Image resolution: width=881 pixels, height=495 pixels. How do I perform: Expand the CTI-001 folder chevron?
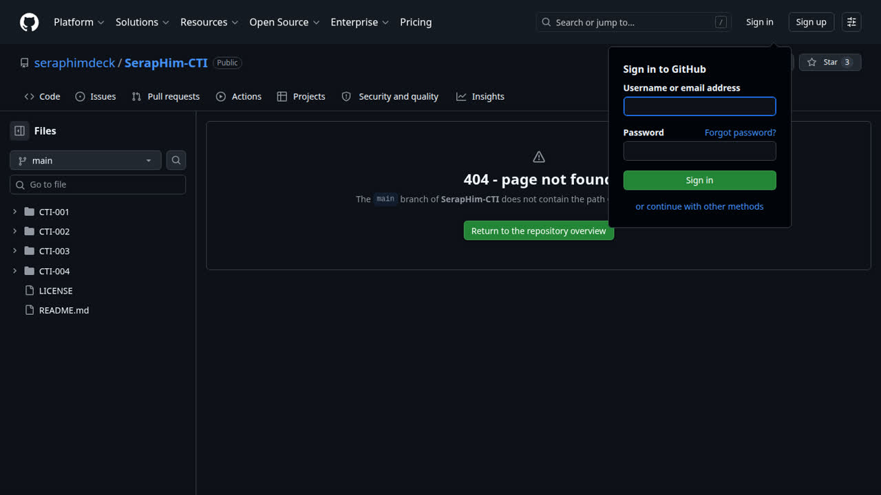point(14,212)
